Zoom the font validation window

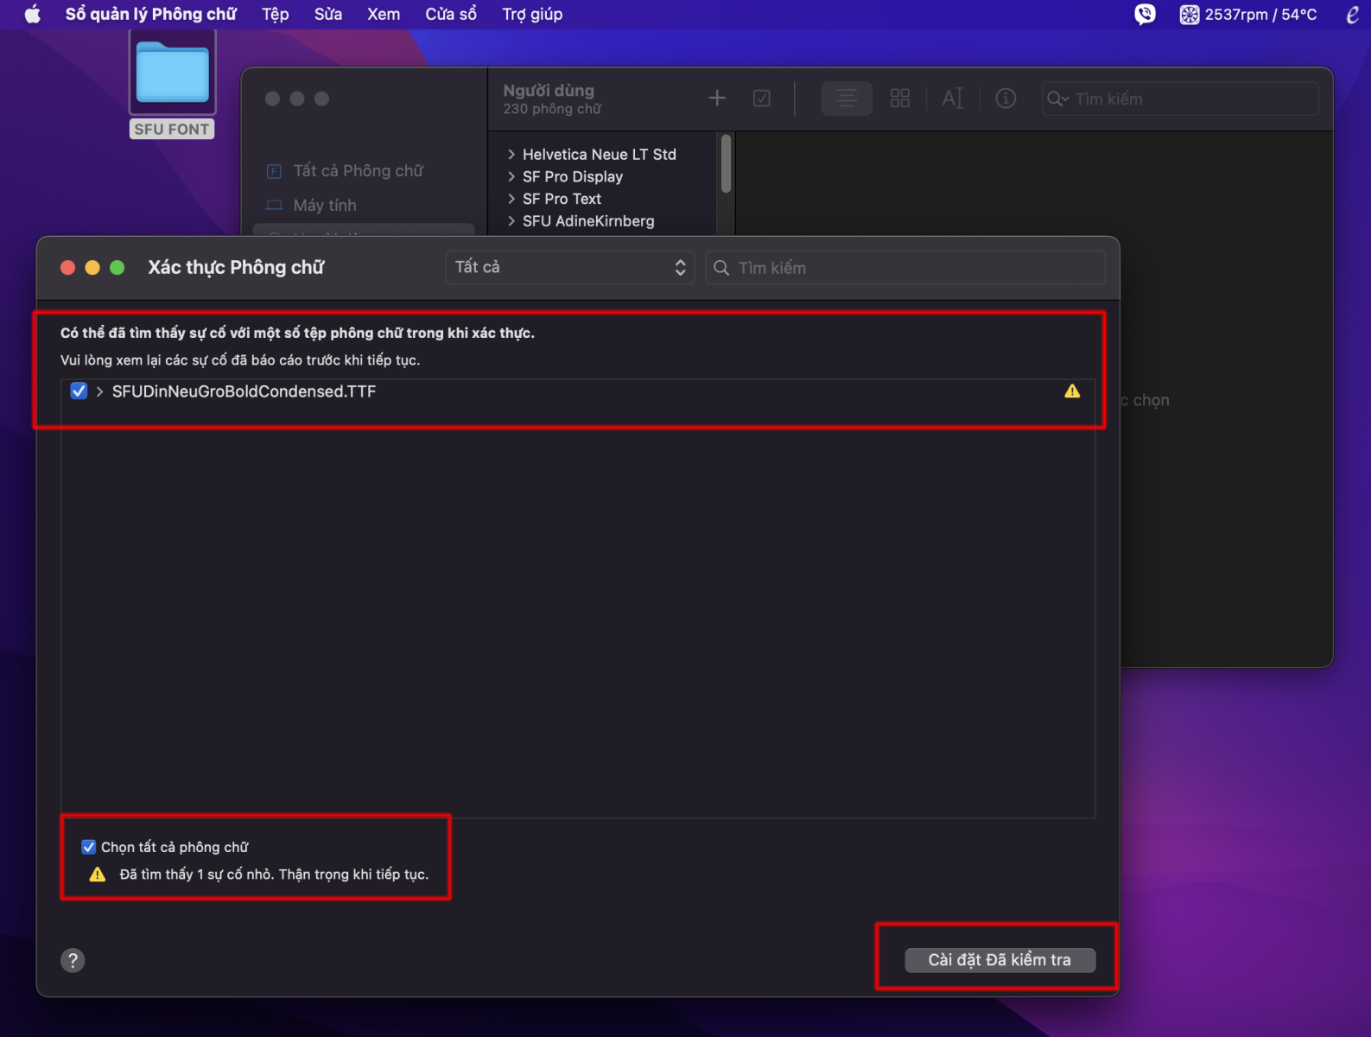[117, 268]
